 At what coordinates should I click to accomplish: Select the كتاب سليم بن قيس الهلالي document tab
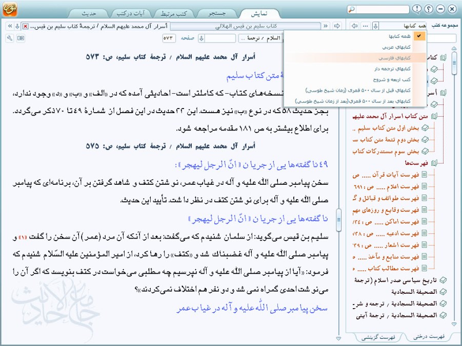246,26
